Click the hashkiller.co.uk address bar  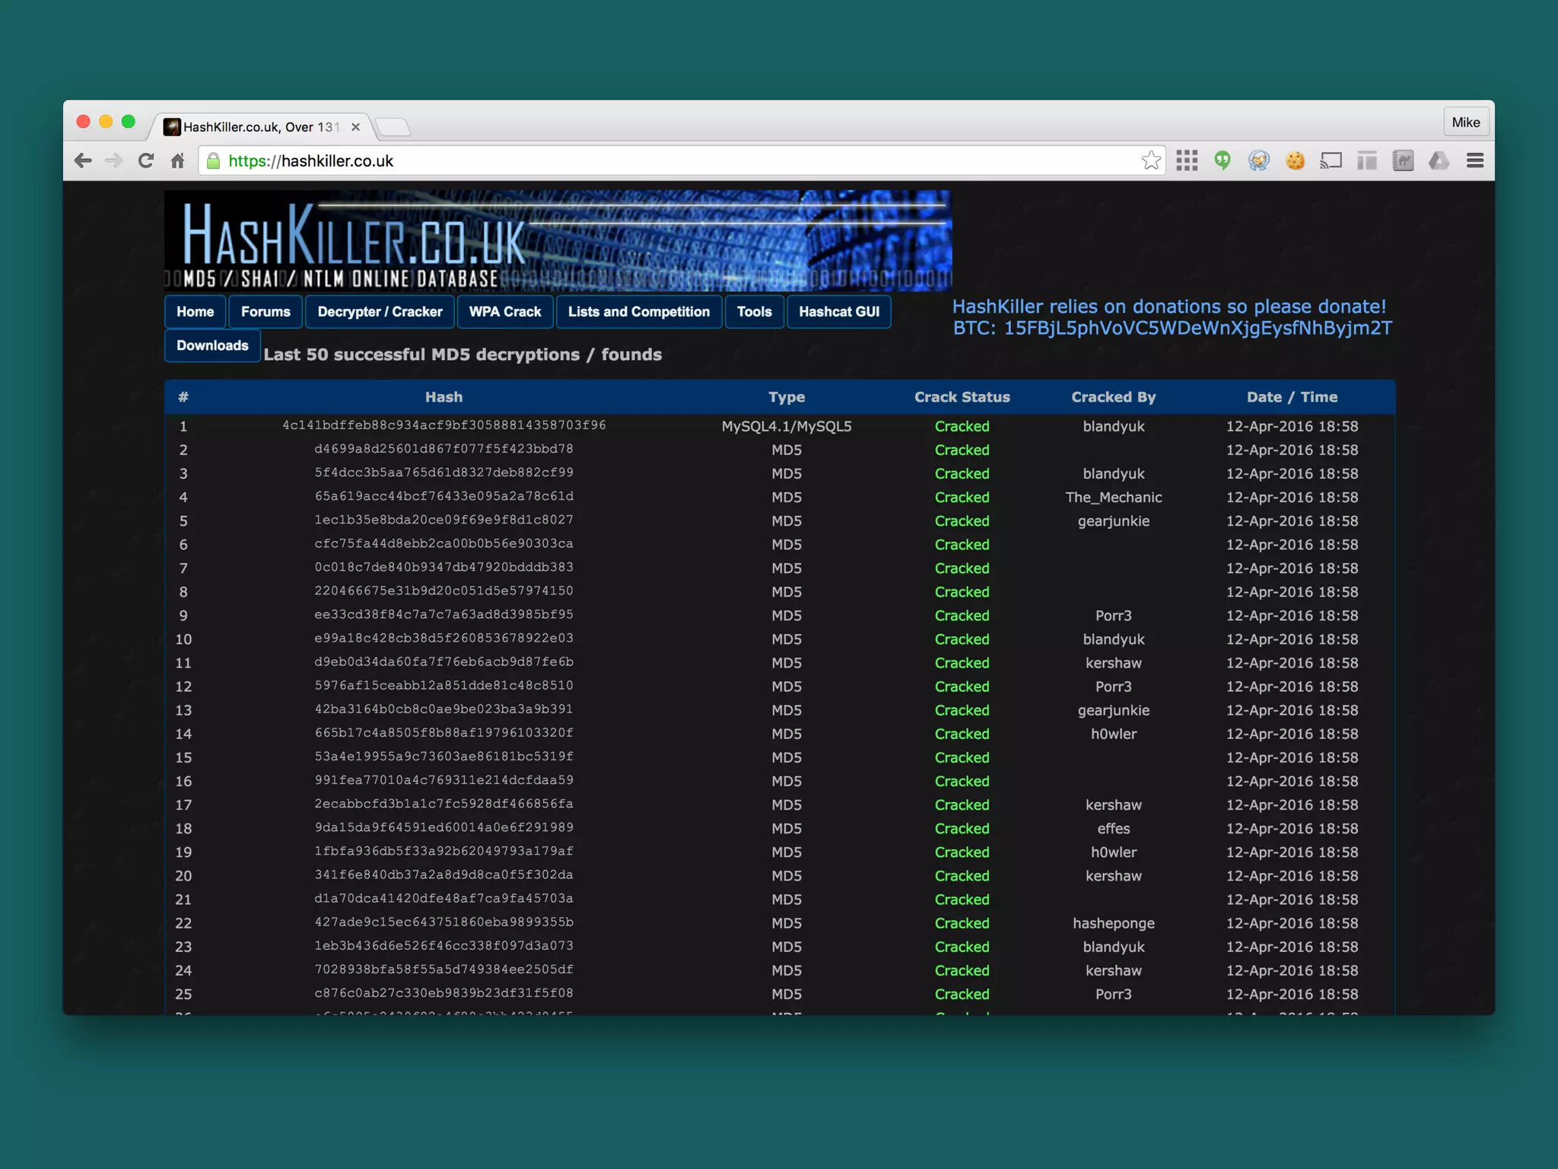pyautogui.click(x=669, y=161)
